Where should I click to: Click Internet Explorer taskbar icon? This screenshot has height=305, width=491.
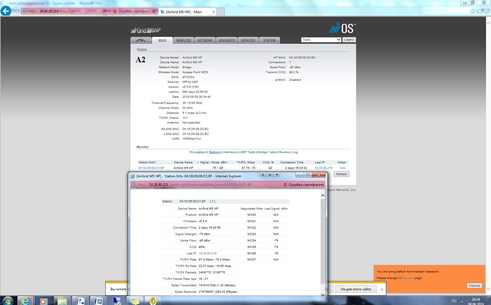pos(25,301)
